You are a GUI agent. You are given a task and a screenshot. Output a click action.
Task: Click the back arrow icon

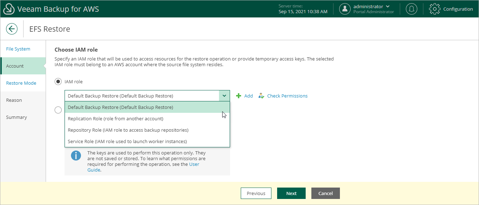point(12,29)
